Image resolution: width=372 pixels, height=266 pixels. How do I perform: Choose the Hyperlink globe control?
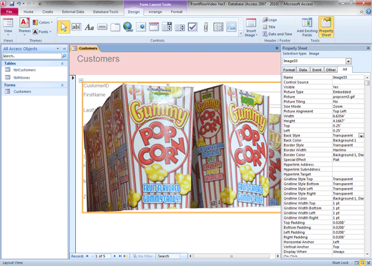[128, 27]
